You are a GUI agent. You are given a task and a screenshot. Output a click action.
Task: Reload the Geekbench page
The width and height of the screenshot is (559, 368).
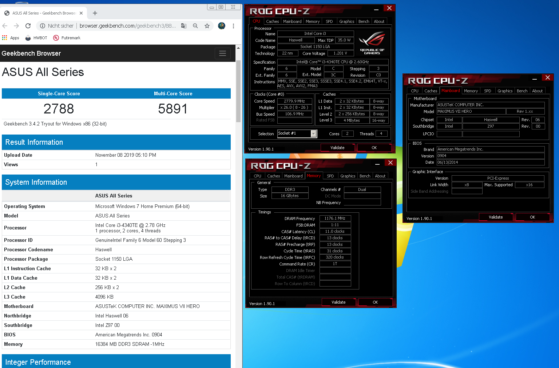pyautogui.click(x=28, y=26)
